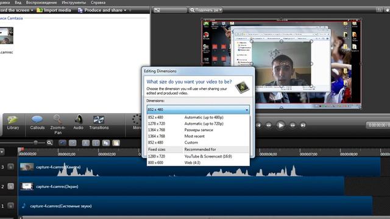This screenshot has width=390, height=219.
Task: Click the Redo timeline button
Action: pos(73,143)
